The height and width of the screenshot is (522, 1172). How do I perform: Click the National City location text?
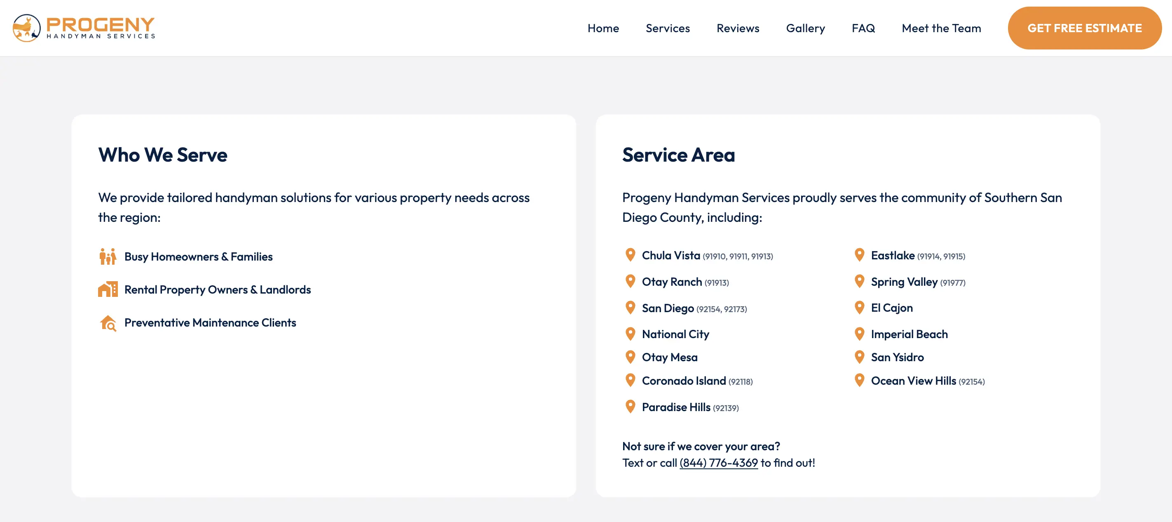coord(675,334)
